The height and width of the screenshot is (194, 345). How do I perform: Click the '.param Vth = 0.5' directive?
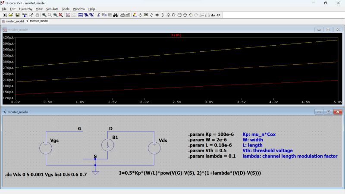[x=207, y=150]
